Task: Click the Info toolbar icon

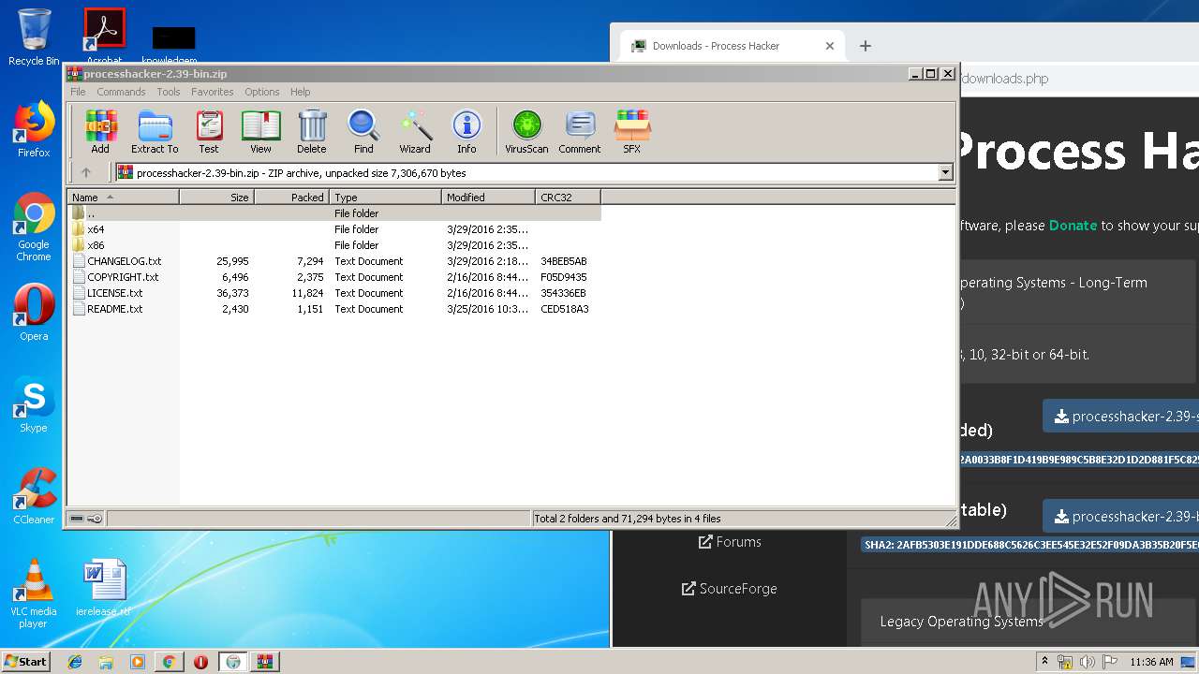Action: (466, 131)
